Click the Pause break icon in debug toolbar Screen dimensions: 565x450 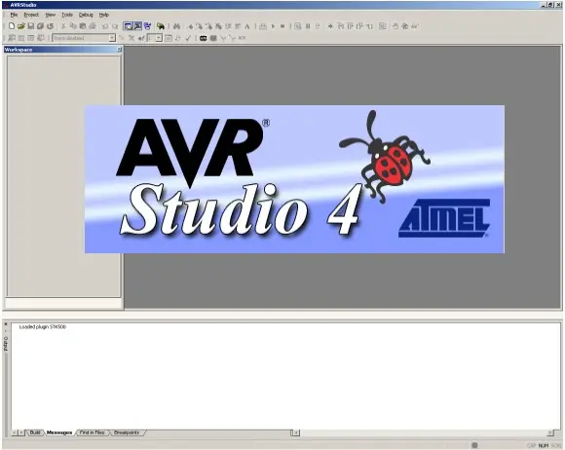(308, 26)
